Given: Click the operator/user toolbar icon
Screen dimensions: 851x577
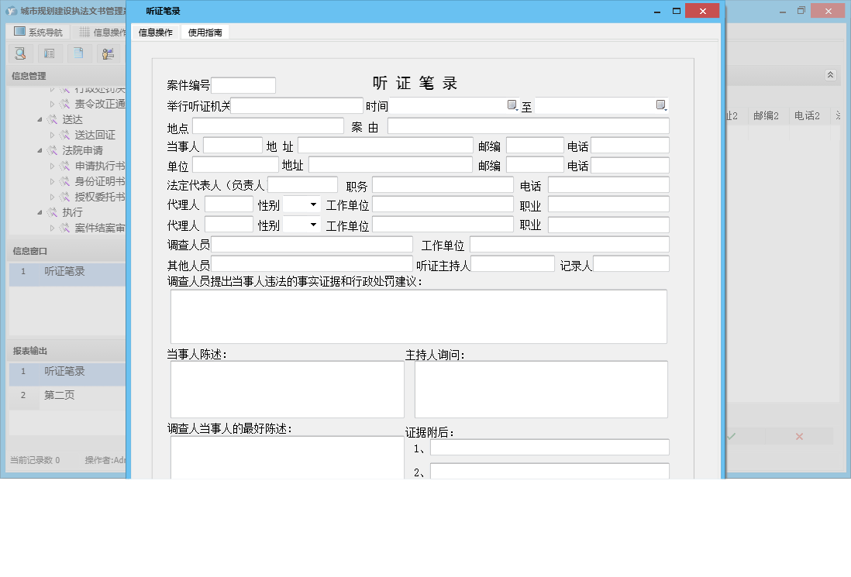Looking at the screenshot, I should click(108, 53).
